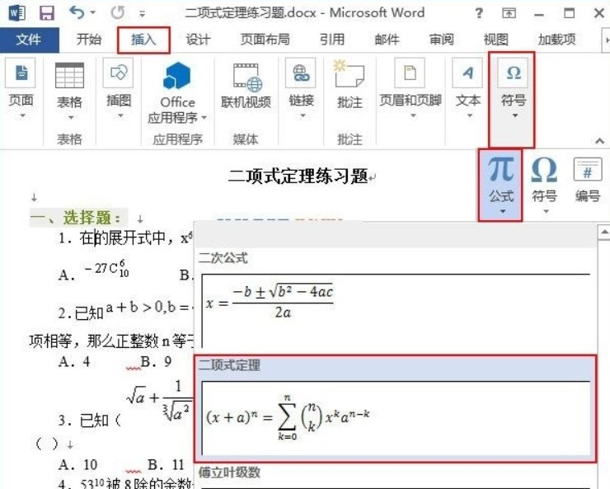Click the 符号 Omega ribbon group icon
The width and height of the screenshot is (610, 489).
click(x=513, y=73)
